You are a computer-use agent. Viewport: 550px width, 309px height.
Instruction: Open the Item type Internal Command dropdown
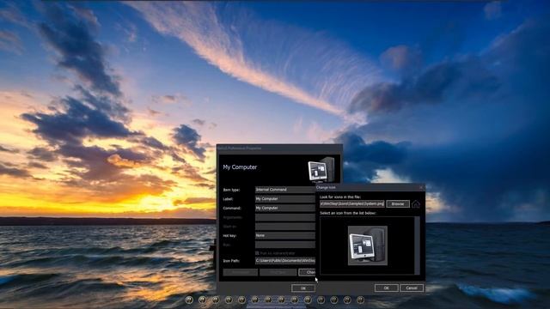[285, 190]
